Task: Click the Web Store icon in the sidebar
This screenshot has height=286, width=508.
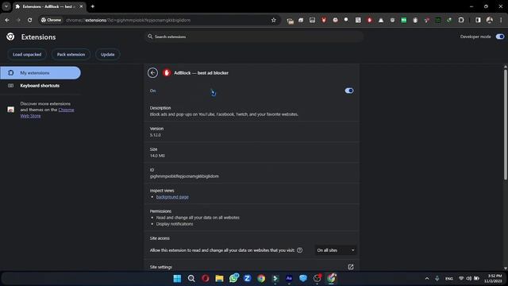Action: tap(10, 110)
